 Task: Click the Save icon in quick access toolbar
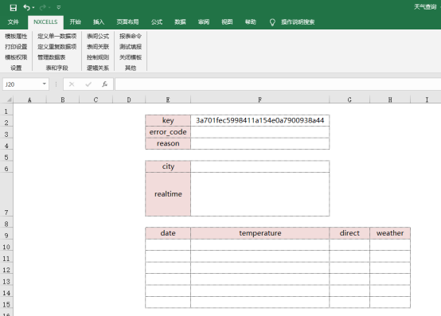pyautogui.click(x=14, y=8)
